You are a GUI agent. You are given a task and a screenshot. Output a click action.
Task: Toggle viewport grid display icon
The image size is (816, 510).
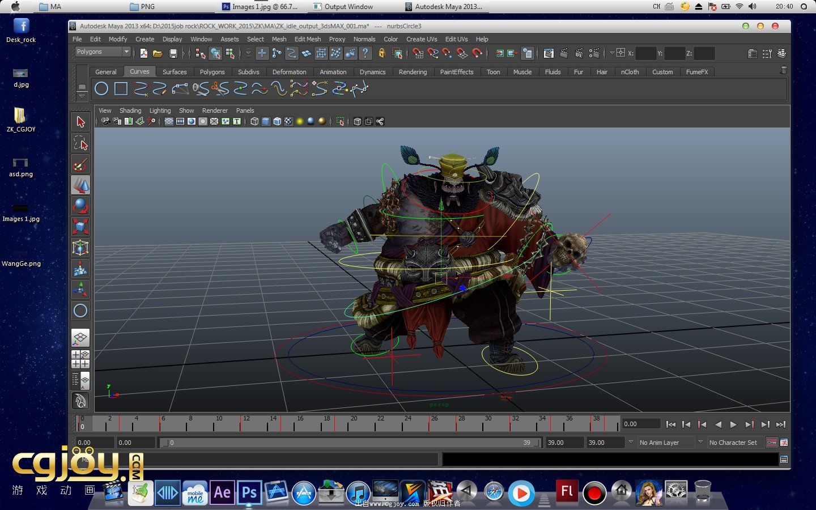tap(169, 121)
